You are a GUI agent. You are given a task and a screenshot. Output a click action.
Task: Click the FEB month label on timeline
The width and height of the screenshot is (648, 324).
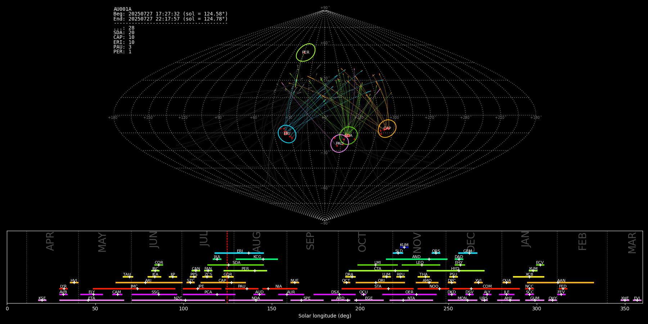(x=582, y=241)
